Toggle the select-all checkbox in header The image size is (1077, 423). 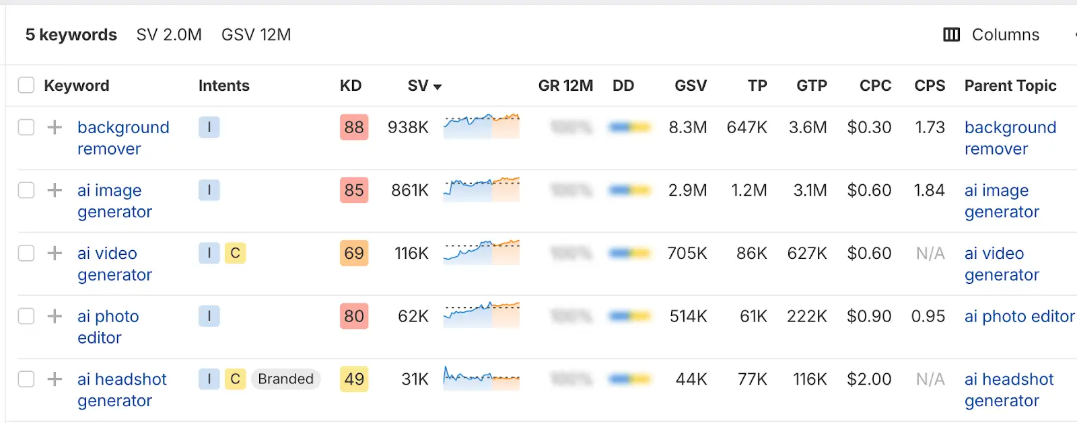tap(26, 85)
